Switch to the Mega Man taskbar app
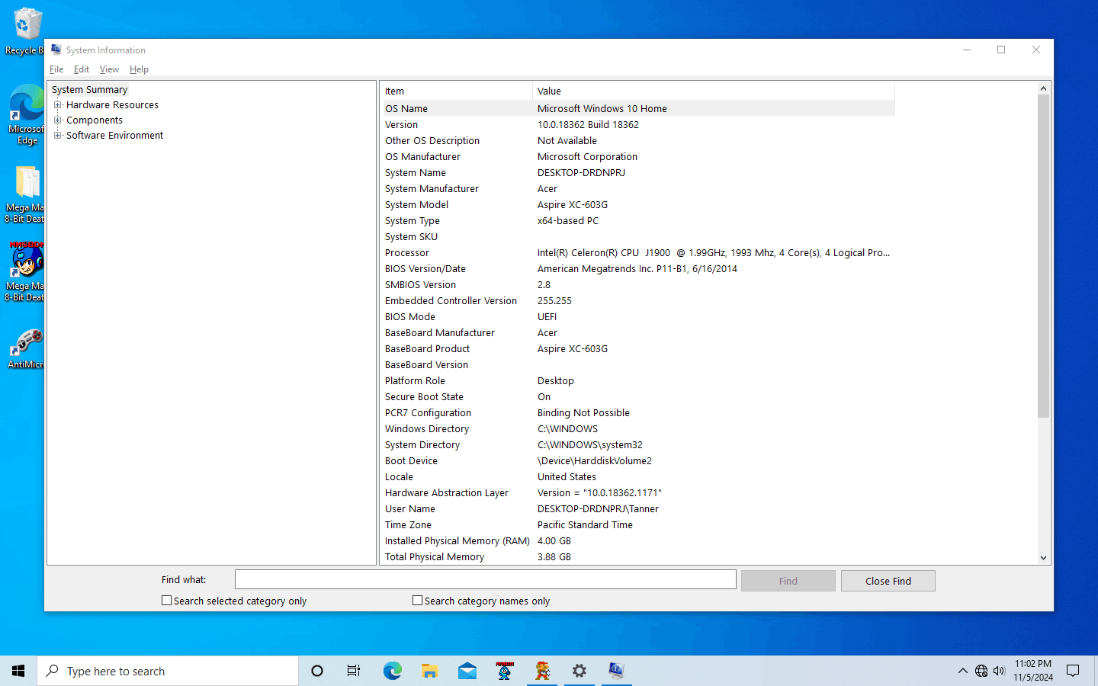Image resolution: width=1098 pixels, height=686 pixels. [505, 671]
